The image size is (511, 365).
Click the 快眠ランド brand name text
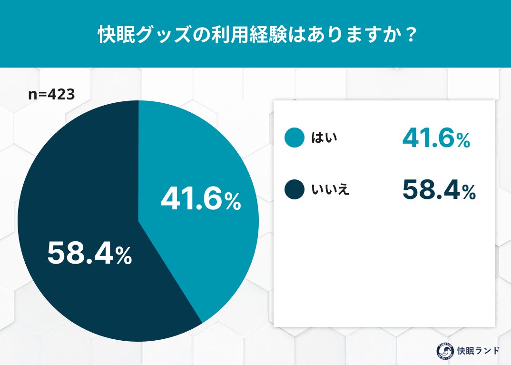478,351
